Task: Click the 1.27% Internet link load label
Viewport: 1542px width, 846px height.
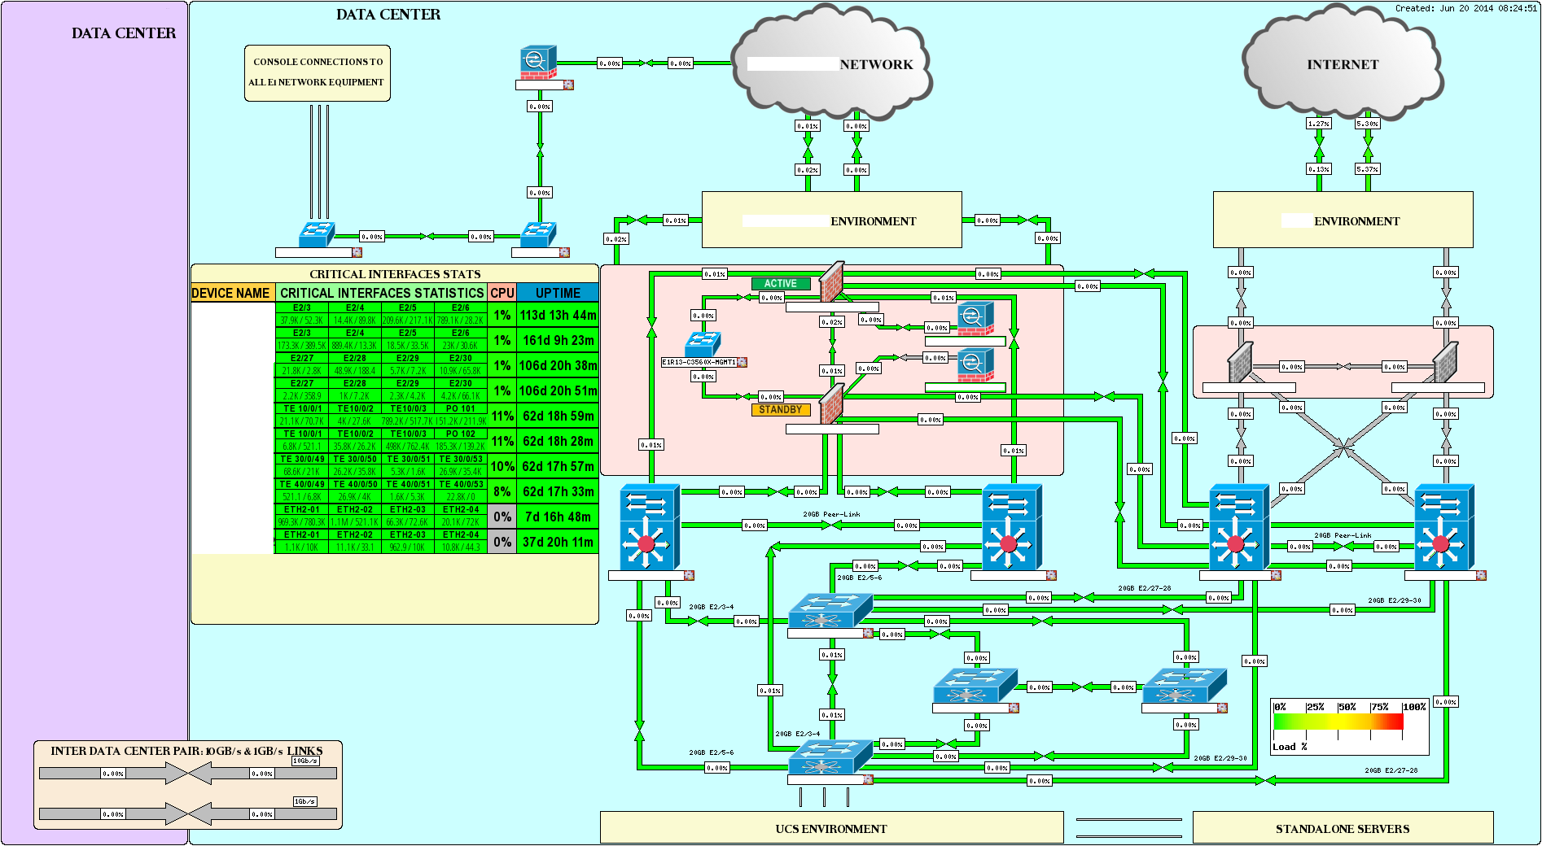Action: [1318, 124]
